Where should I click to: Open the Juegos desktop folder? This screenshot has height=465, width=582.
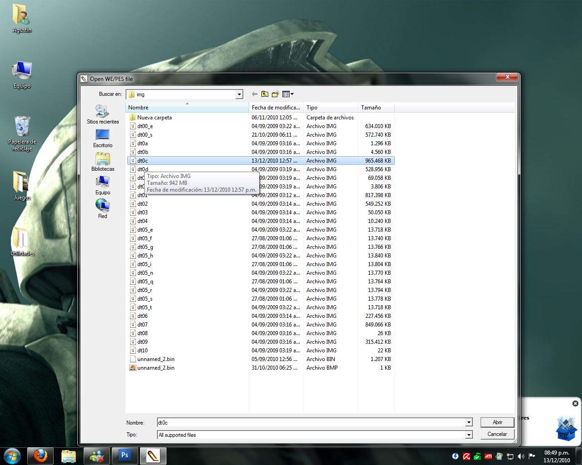pyautogui.click(x=21, y=186)
